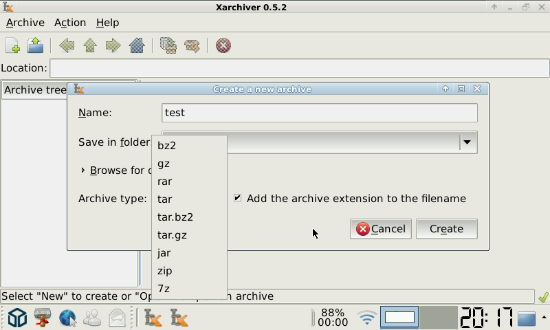Choose jar archive type
Image resolution: width=550 pixels, height=330 pixels.
189,253
